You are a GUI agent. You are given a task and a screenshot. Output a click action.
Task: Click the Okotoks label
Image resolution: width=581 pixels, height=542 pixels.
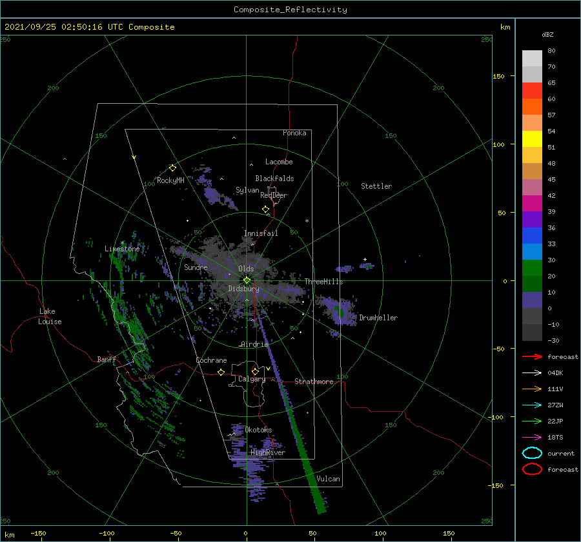tap(258, 429)
